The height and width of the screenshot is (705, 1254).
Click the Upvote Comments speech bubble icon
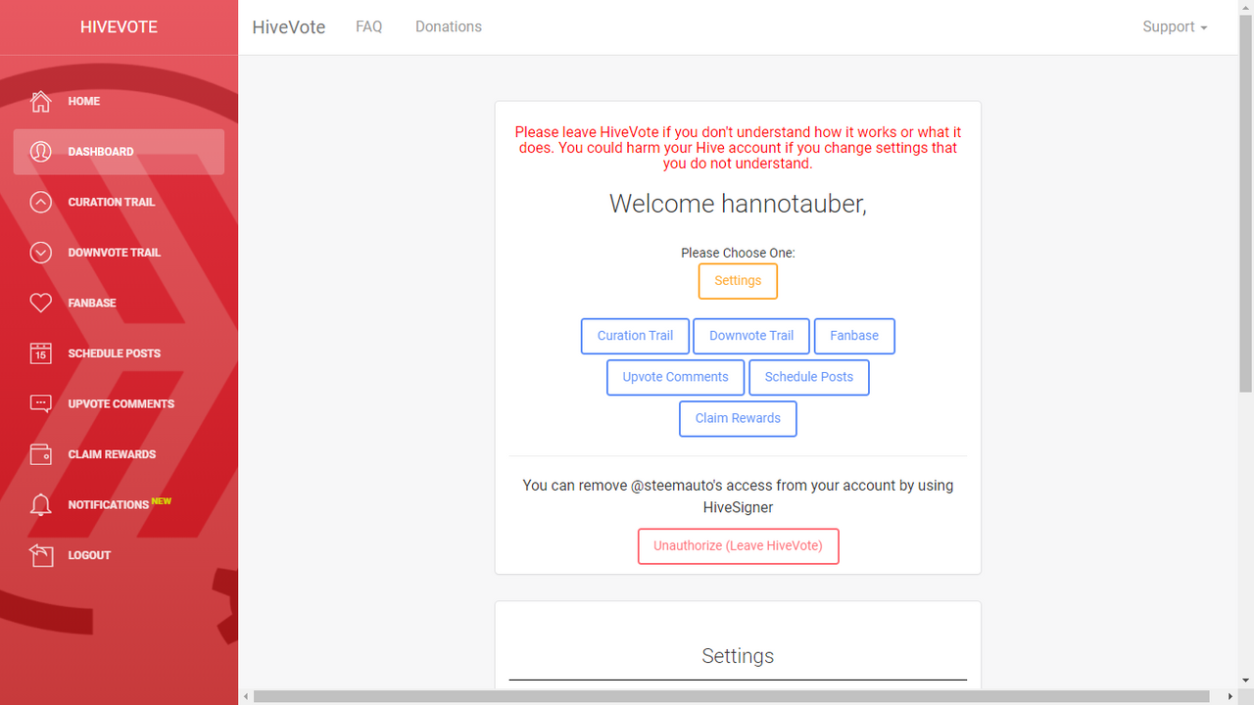tap(40, 404)
